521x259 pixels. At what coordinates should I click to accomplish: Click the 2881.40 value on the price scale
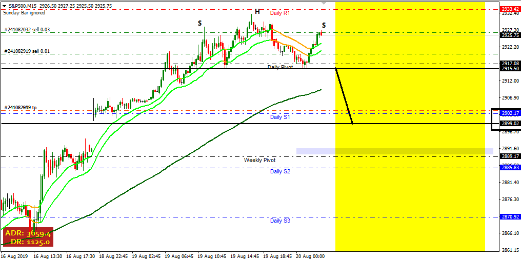pos(510,182)
